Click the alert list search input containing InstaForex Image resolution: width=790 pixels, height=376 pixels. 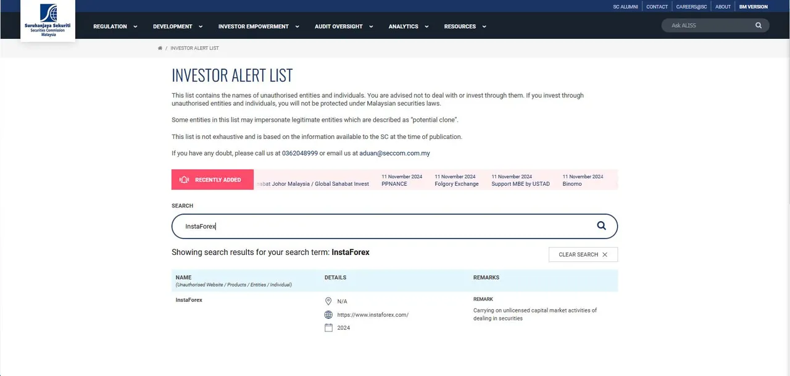394,226
